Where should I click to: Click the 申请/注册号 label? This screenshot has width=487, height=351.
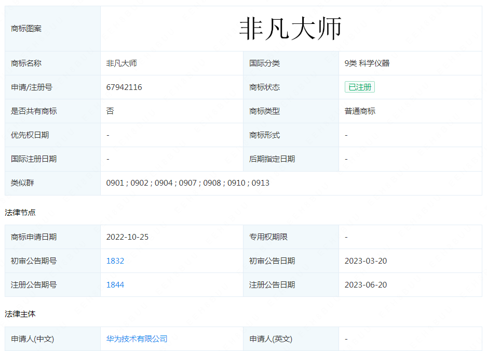31,87
